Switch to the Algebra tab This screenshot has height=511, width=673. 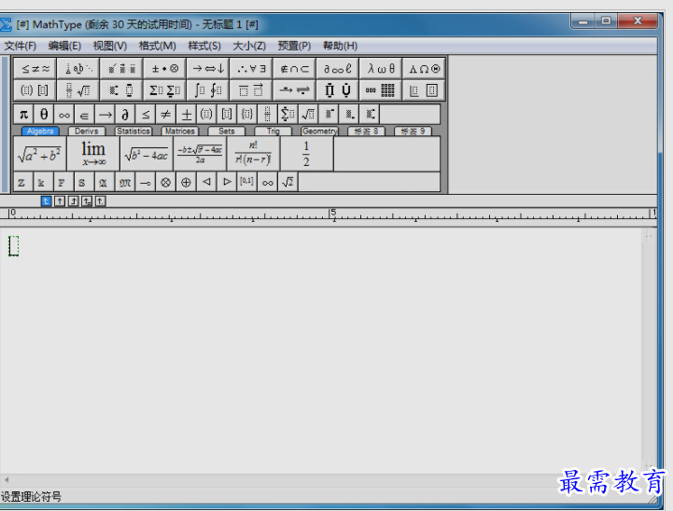tap(40, 131)
